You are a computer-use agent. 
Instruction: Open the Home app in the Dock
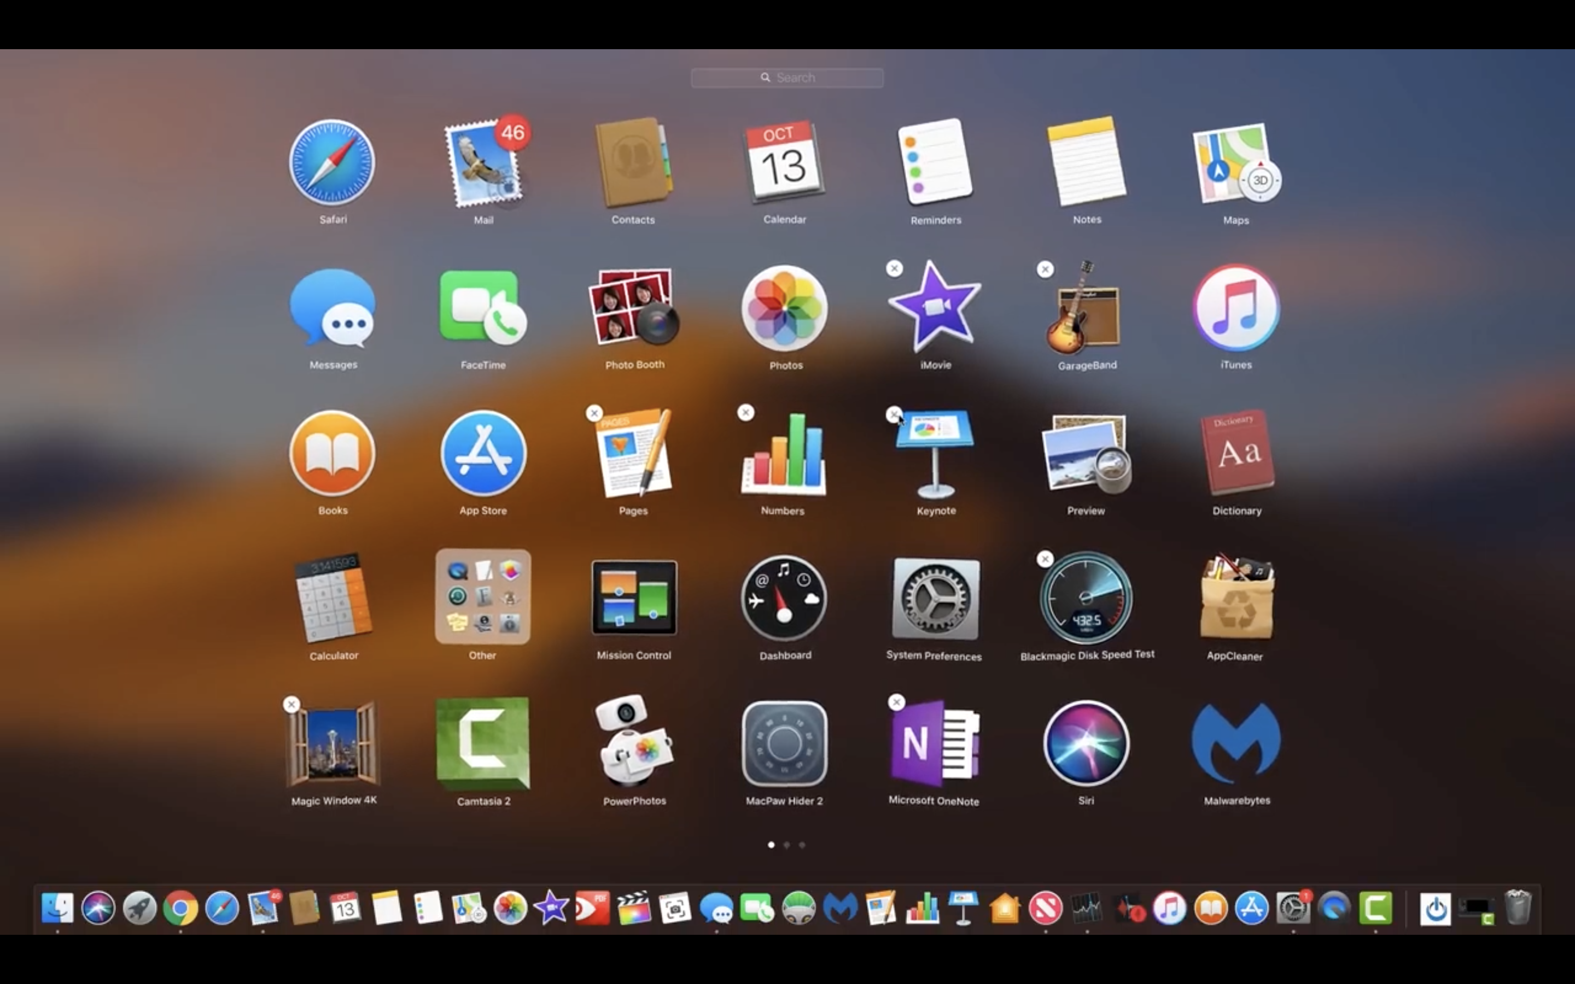(x=1004, y=907)
